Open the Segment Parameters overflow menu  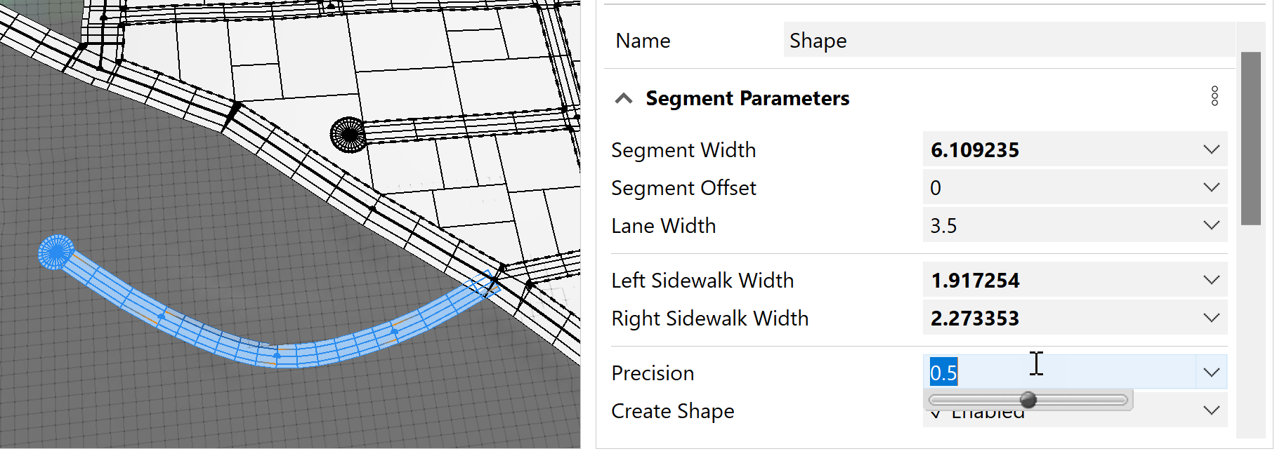(x=1214, y=96)
